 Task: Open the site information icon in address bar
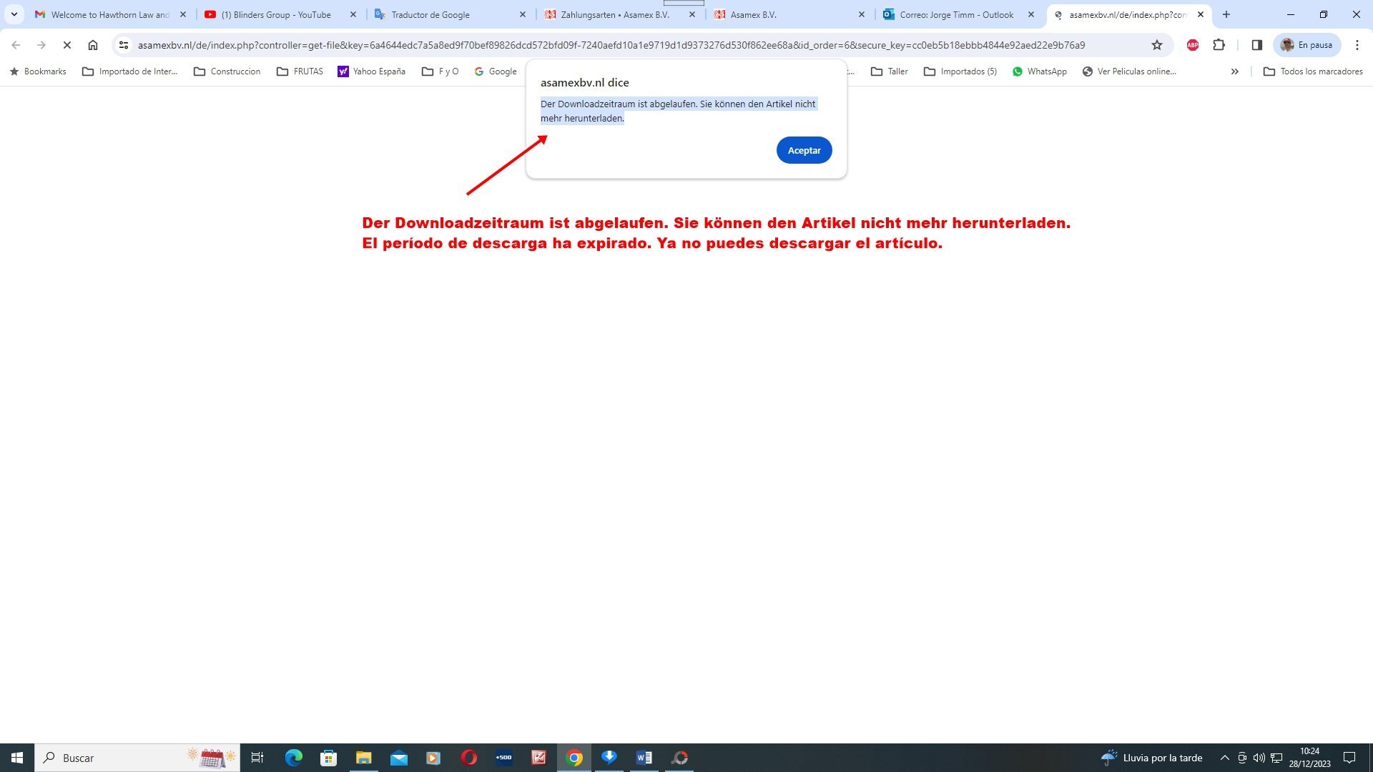tap(124, 45)
